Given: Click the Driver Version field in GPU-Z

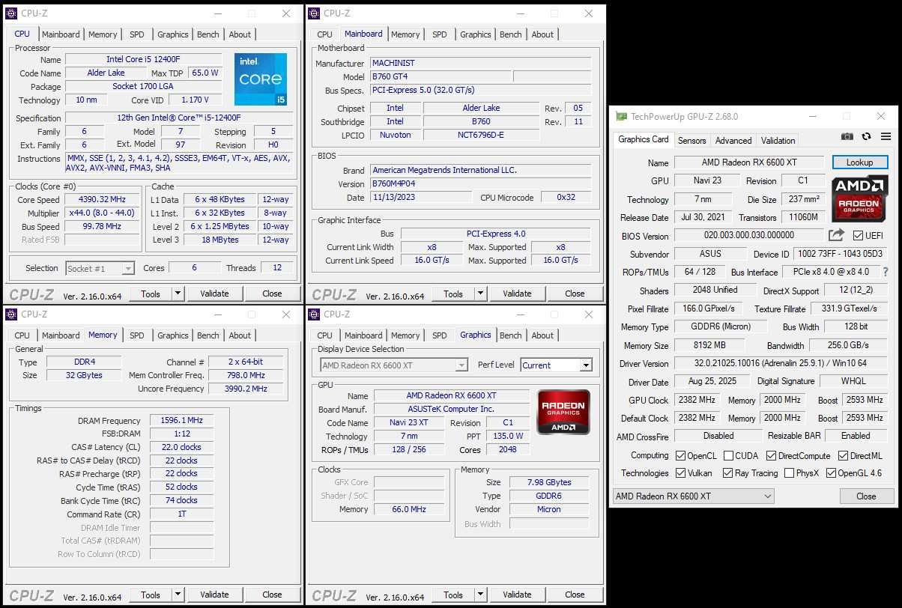Looking at the screenshot, I should [781, 363].
